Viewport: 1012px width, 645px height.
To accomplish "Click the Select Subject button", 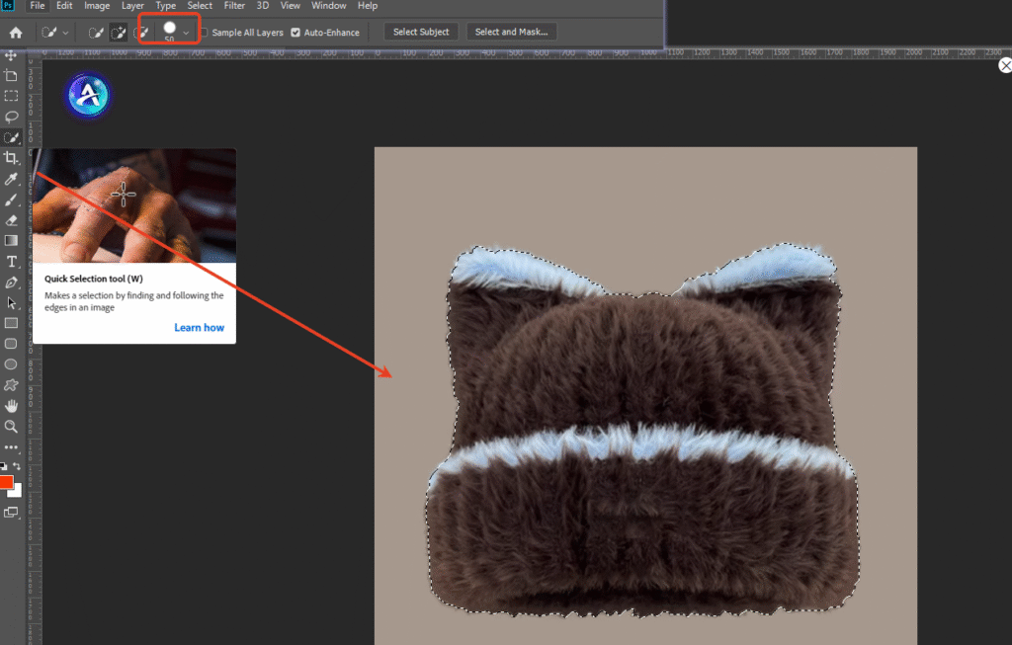I will [x=421, y=33].
